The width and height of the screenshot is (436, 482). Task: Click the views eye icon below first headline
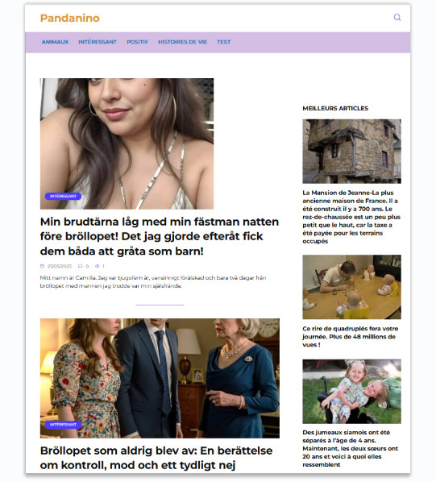(x=98, y=266)
